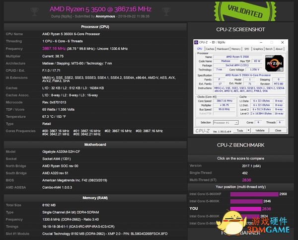Open the About tab
Screen dimensions: 298x240
(x=279, y=49)
